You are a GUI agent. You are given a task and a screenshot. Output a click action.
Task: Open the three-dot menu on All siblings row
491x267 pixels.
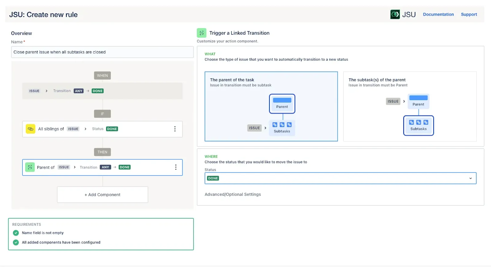point(175,129)
